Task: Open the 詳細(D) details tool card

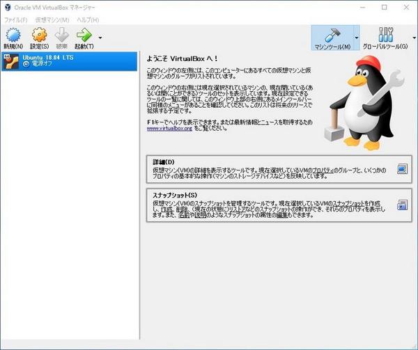Action: [279, 169]
